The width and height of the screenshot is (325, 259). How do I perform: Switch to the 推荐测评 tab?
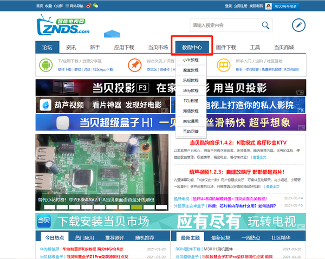point(115,238)
